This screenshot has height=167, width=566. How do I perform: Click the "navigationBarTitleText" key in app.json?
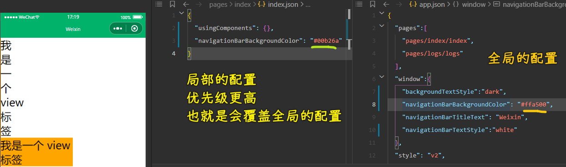tap(446, 117)
